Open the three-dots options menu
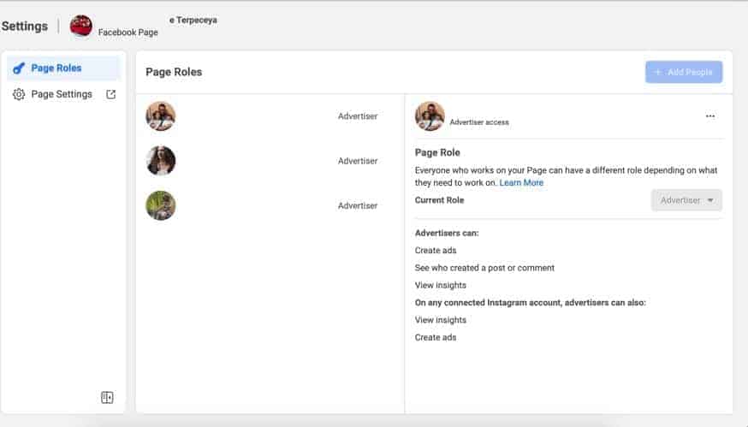Image resolution: width=748 pixels, height=427 pixels. click(709, 116)
